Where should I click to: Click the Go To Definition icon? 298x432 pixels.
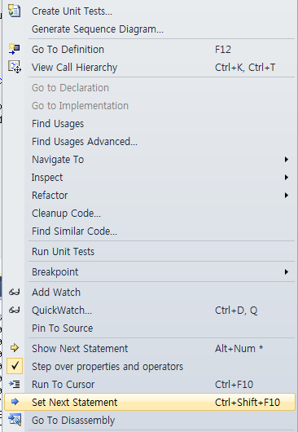(15, 50)
